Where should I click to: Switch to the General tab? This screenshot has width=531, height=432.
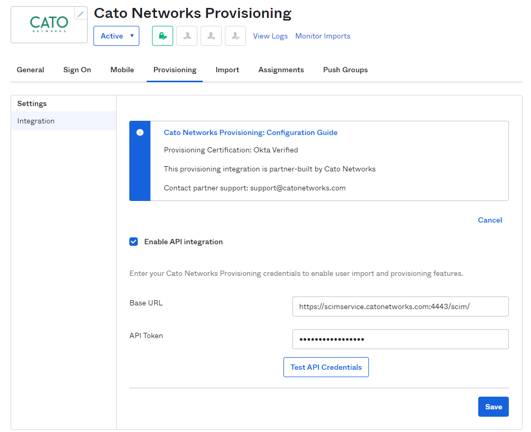tap(31, 70)
